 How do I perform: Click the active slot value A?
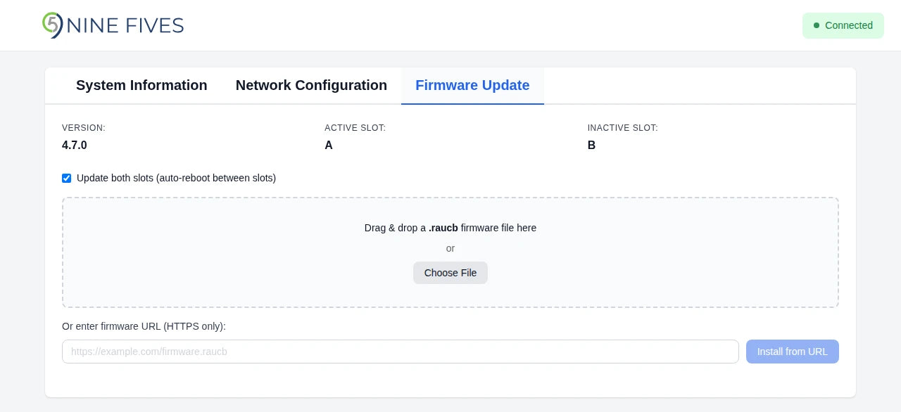pos(329,146)
